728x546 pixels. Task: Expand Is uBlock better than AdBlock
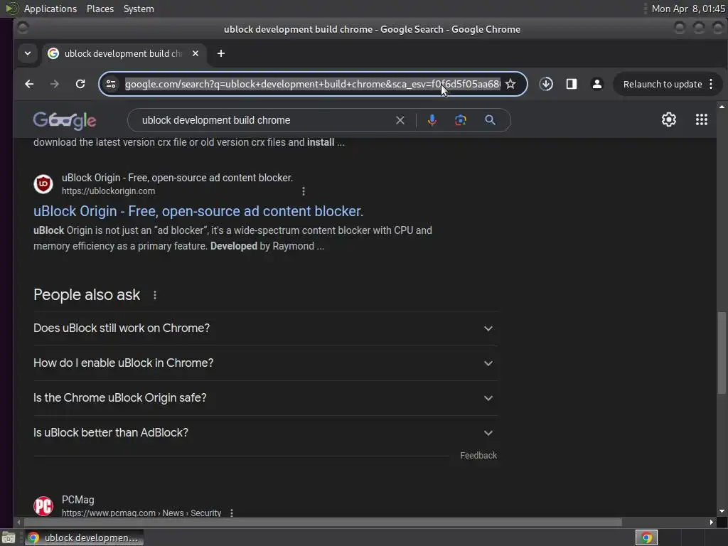[x=265, y=433]
